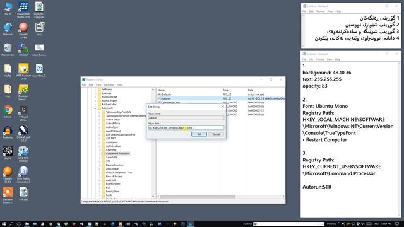Click the Value data text field

[x=186, y=127]
